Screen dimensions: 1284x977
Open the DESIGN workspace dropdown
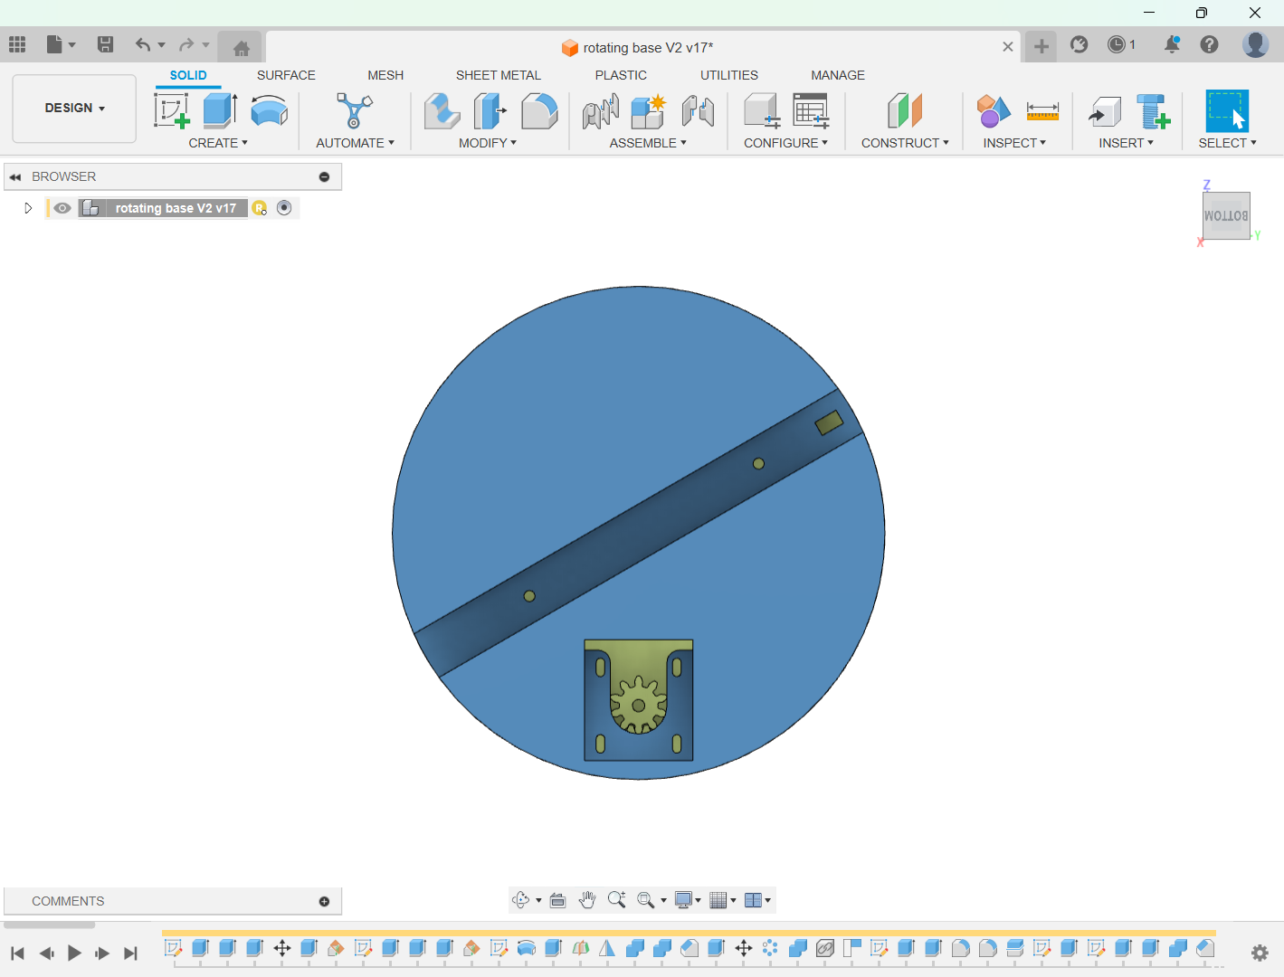coord(74,109)
